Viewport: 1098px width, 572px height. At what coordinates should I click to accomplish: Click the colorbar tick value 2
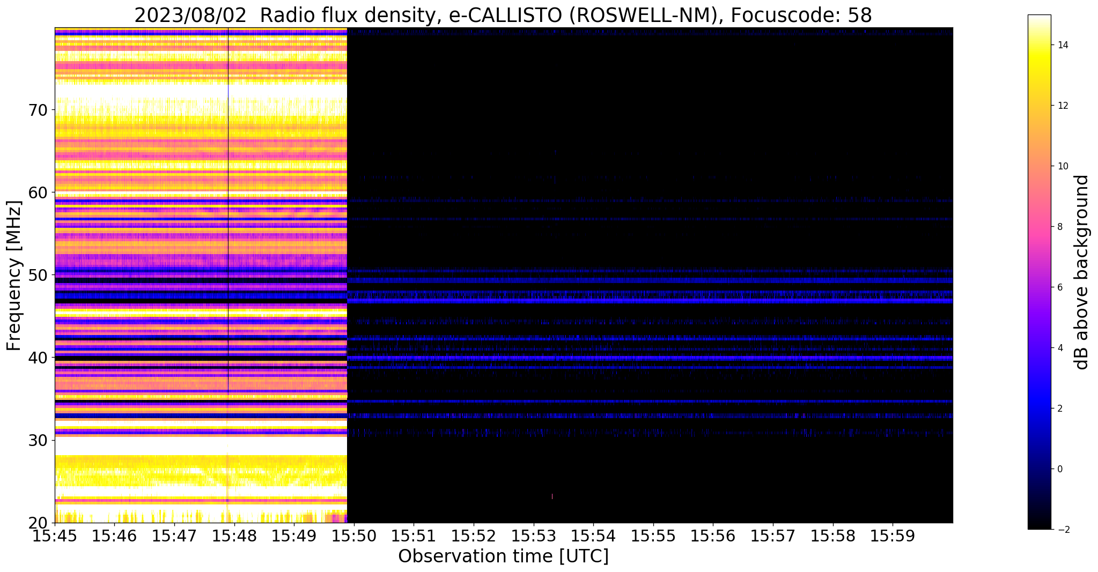pos(1060,408)
